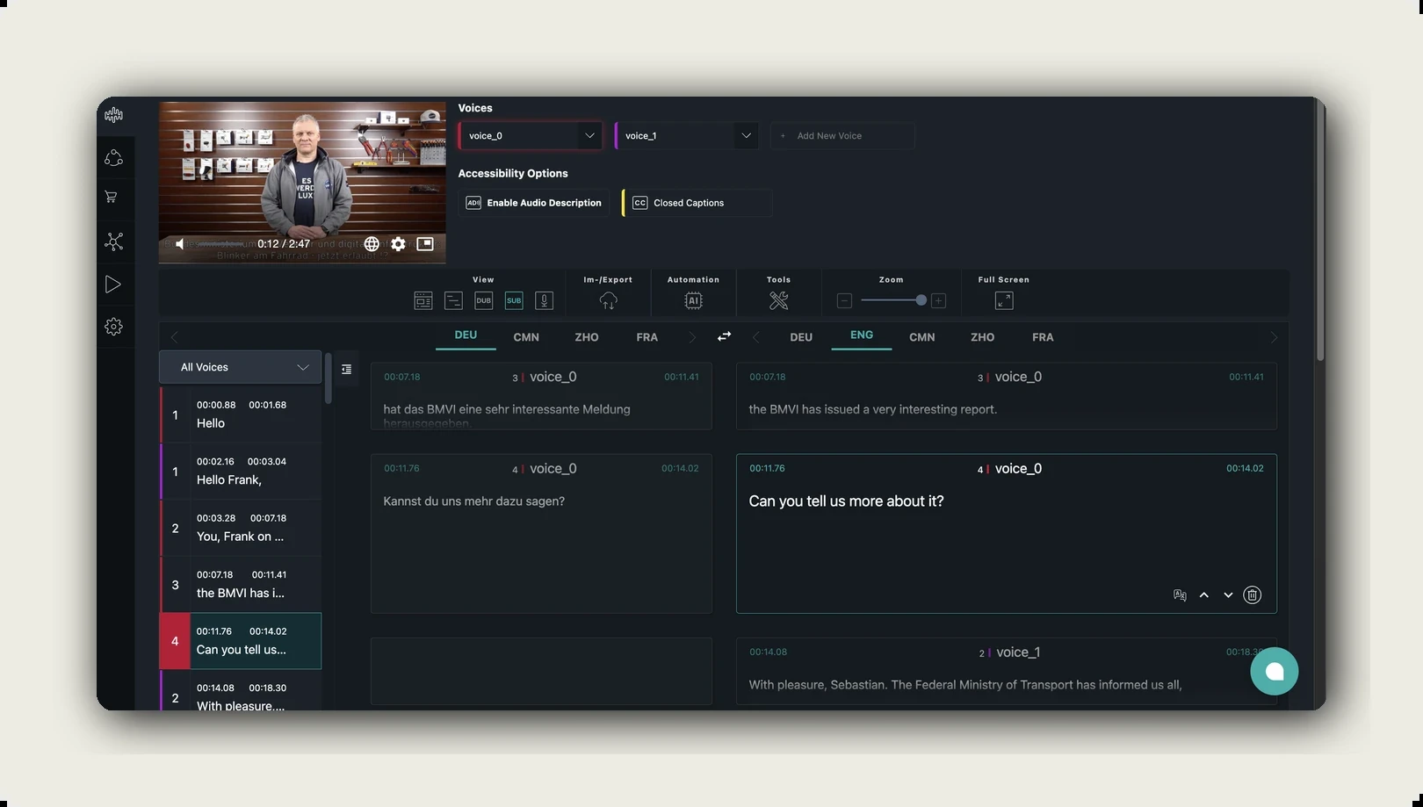Toggle the DUB view mode
Screen dimensions: 1423x807
pyautogui.click(x=484, y=301)
